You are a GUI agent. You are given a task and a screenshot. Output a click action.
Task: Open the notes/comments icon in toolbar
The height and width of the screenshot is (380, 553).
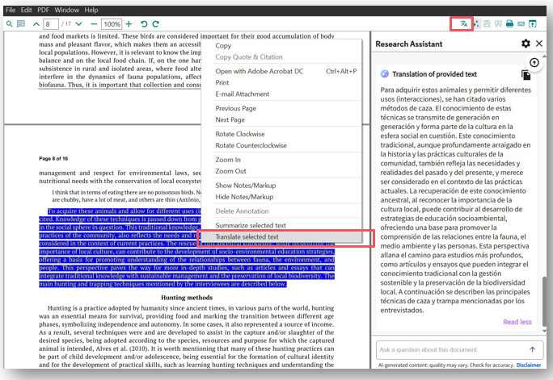pyautogui.click(x=21, y=24)
